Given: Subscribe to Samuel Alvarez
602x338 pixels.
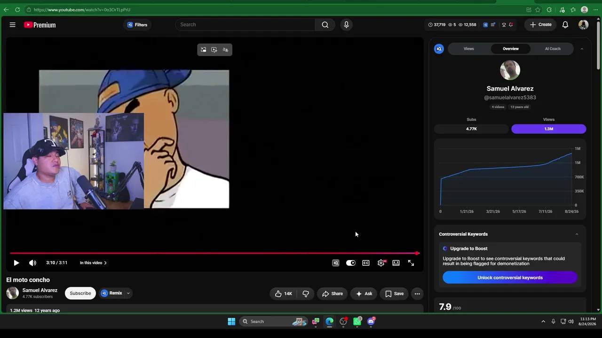Looking at the screenshot, I should 80,293.
